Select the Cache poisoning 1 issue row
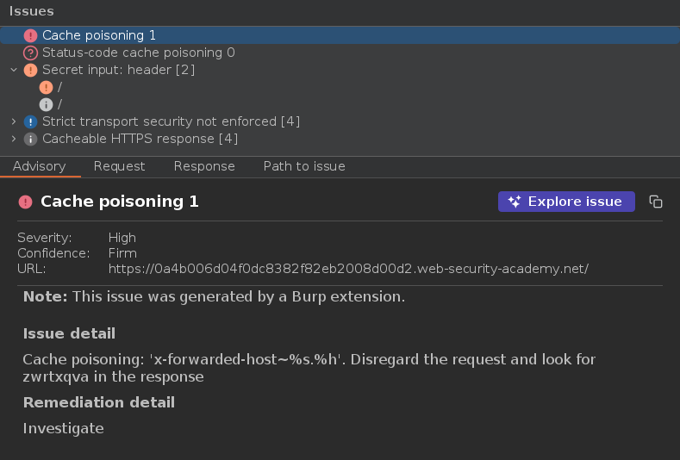Viewport: 680px width, 460px height. [x=99, y=35]
